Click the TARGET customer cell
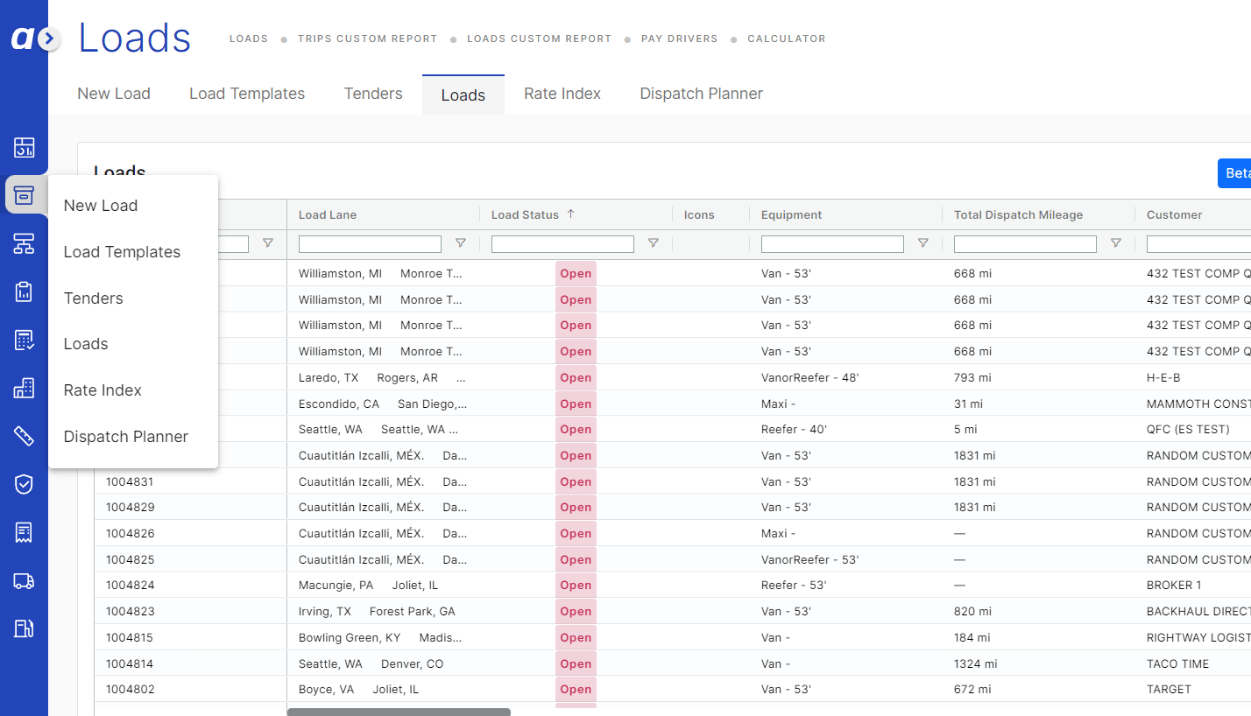This screenshot has height=716, width=1251. tap(1169, 689)
